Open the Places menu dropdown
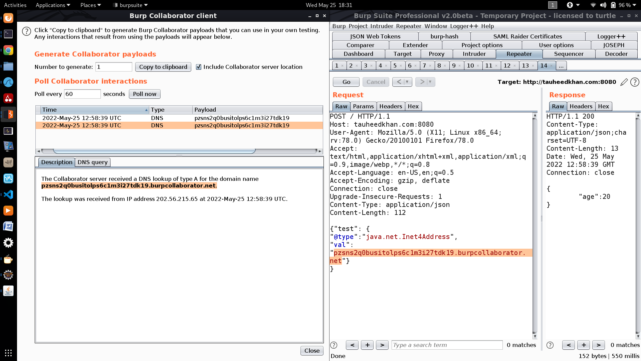 coord(90,5)
